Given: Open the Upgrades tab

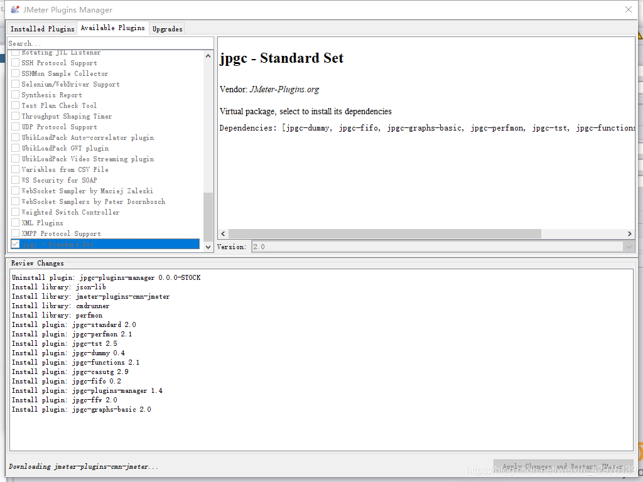Looking at the screenshot, I should coord(167,29).
